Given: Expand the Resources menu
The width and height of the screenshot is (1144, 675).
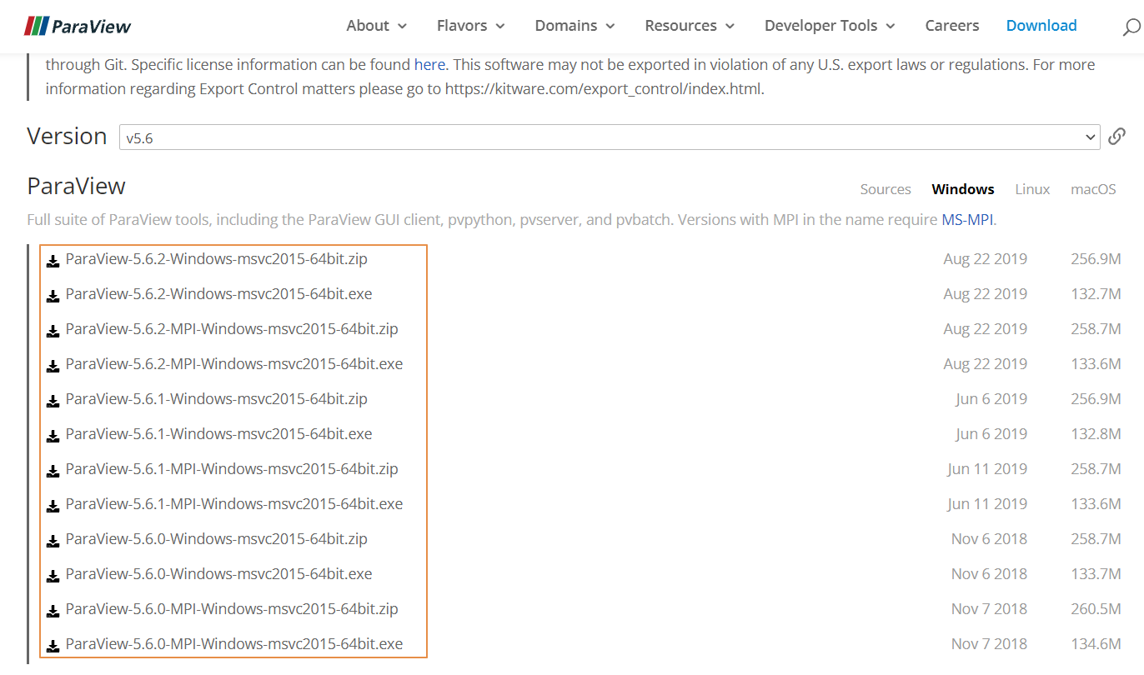Looking at the screenshot, I should tap(690, 26).
